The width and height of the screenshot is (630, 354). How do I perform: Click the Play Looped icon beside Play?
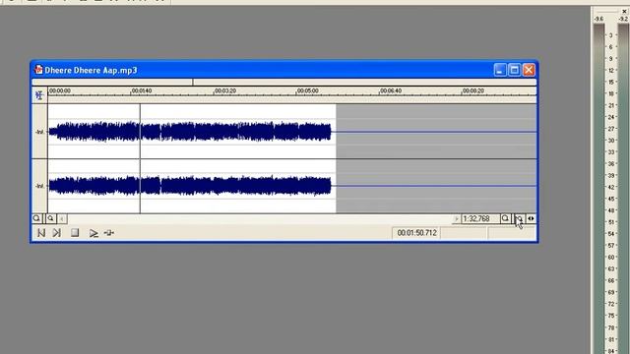[x=109, y=233]
